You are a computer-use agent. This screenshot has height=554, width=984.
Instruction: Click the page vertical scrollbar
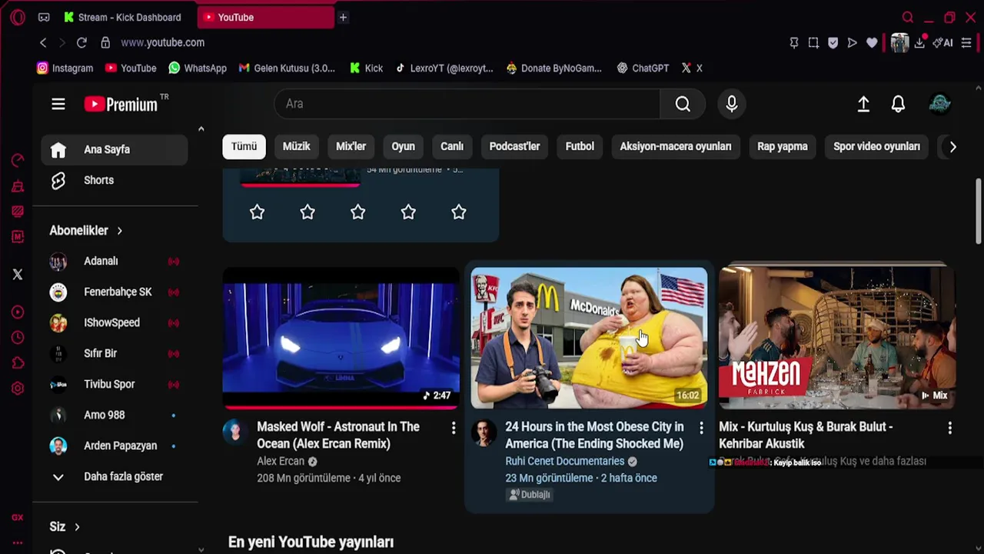tap(978, 213)
